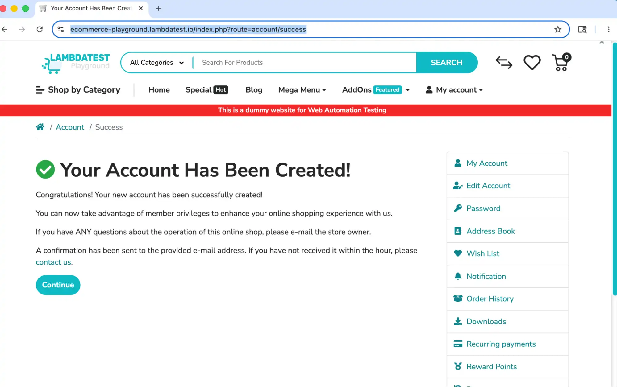Open the browser three-dot menu
The image size is (617, 387).
click(608, 29)
